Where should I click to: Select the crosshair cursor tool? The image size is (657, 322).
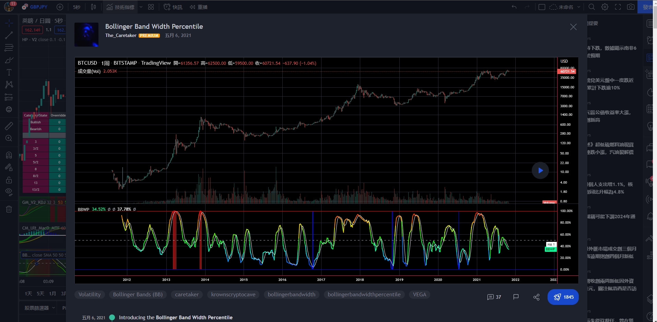[9, 23]
